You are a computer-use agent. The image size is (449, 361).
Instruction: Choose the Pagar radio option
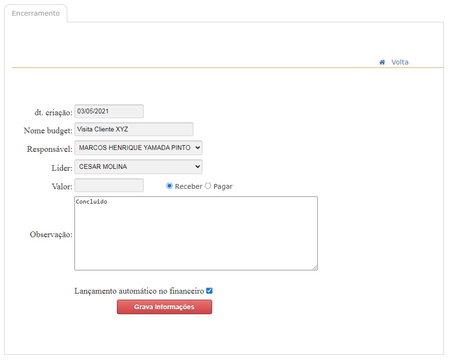pyautogui.click(x=208, y=186)
